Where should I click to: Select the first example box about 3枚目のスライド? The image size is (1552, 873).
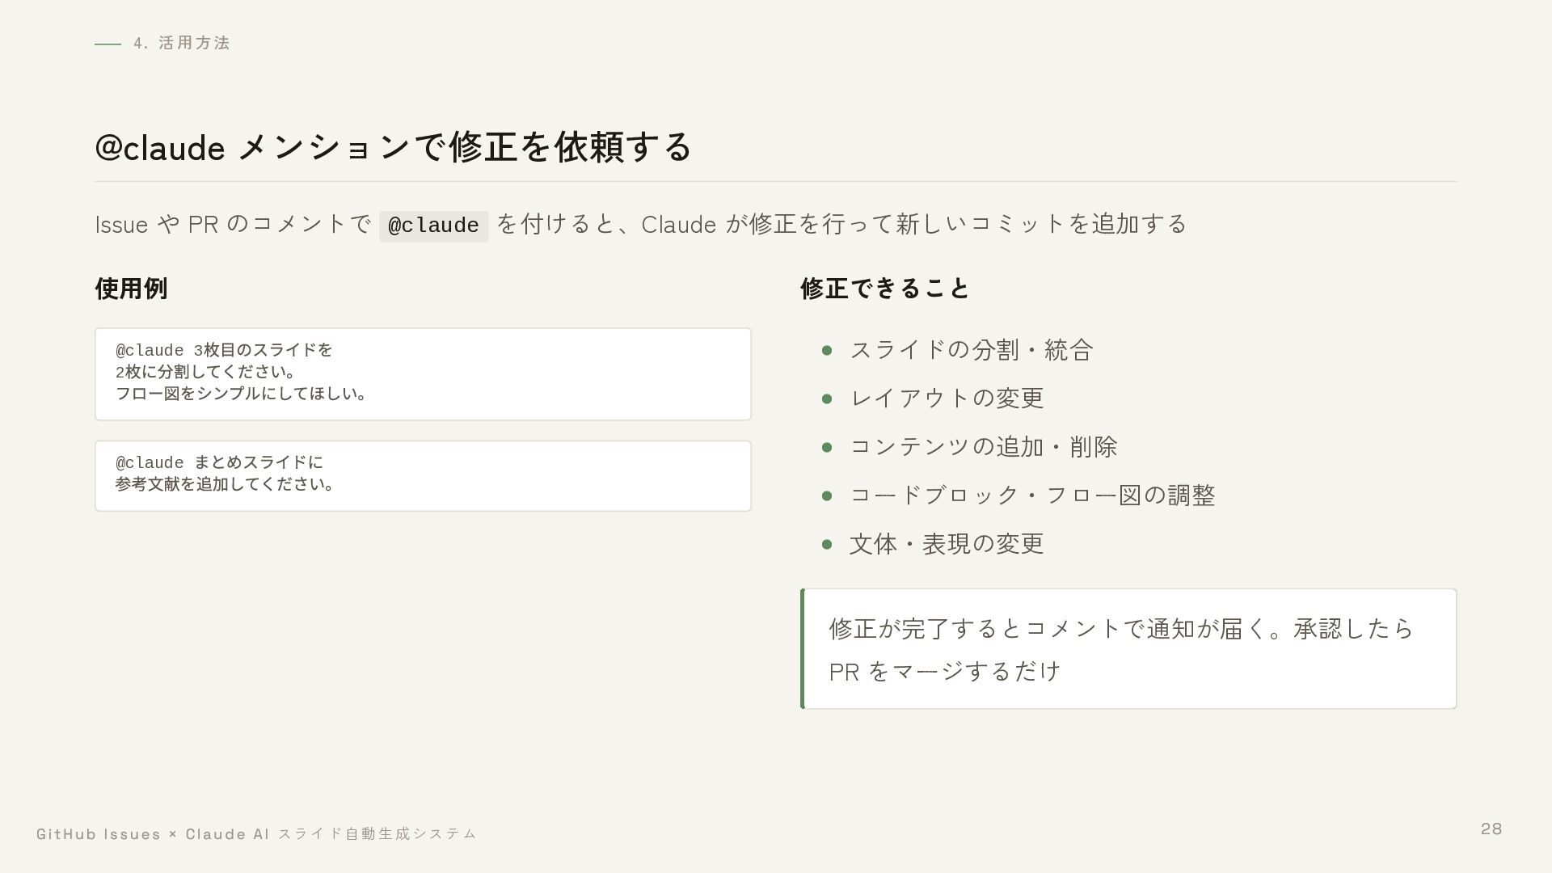point(423,374)
